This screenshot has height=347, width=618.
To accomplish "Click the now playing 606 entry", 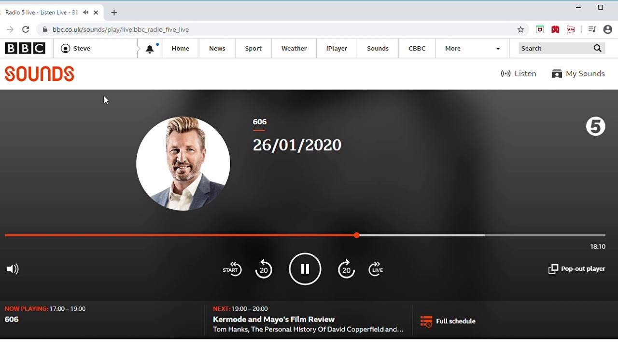I will pyautogui.click(x=12, y=320).
